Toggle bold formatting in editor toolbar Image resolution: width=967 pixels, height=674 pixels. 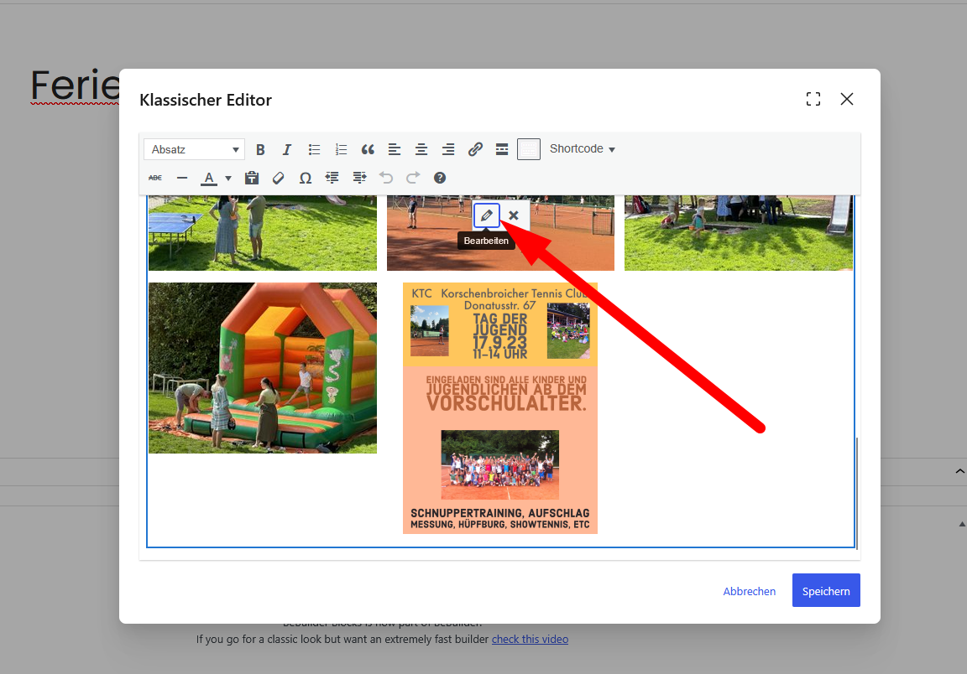coord(260,150)
